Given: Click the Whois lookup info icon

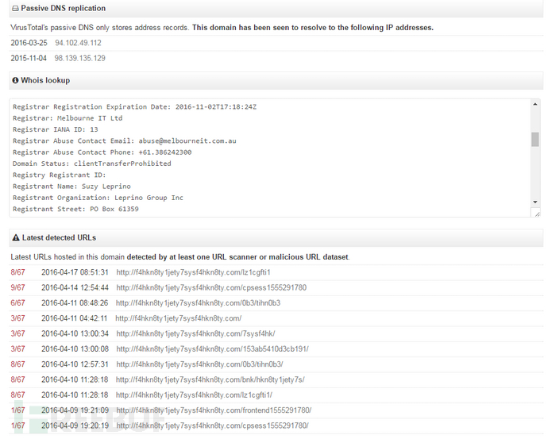Looking at the screenshot, I should click(x=15, y=80).
